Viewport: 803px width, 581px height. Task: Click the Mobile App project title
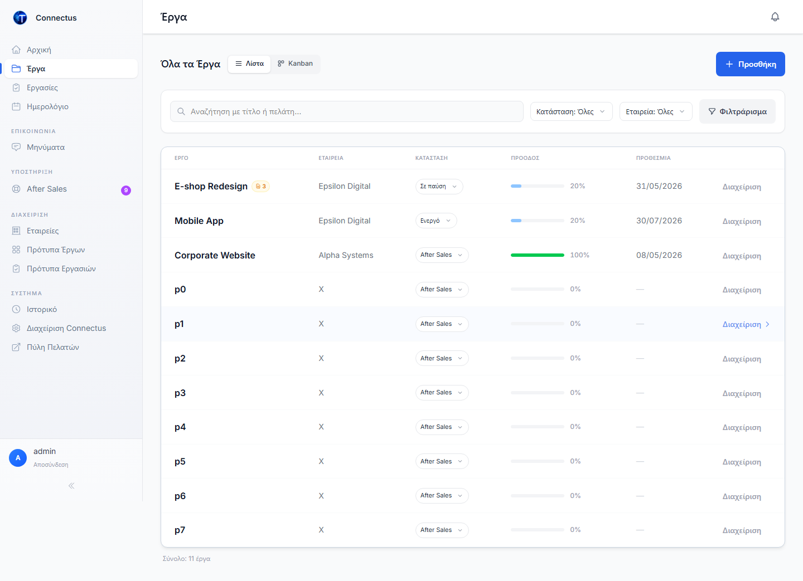[199, 221]
